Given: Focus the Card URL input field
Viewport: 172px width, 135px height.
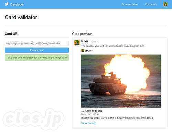Looking at the screenshot, I should tap(37, 43).
